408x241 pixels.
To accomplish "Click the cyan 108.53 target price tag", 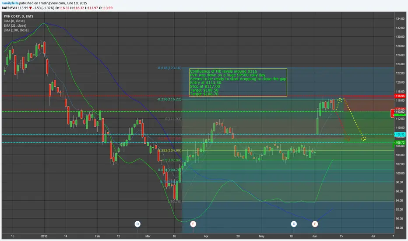I will (400, 135).
